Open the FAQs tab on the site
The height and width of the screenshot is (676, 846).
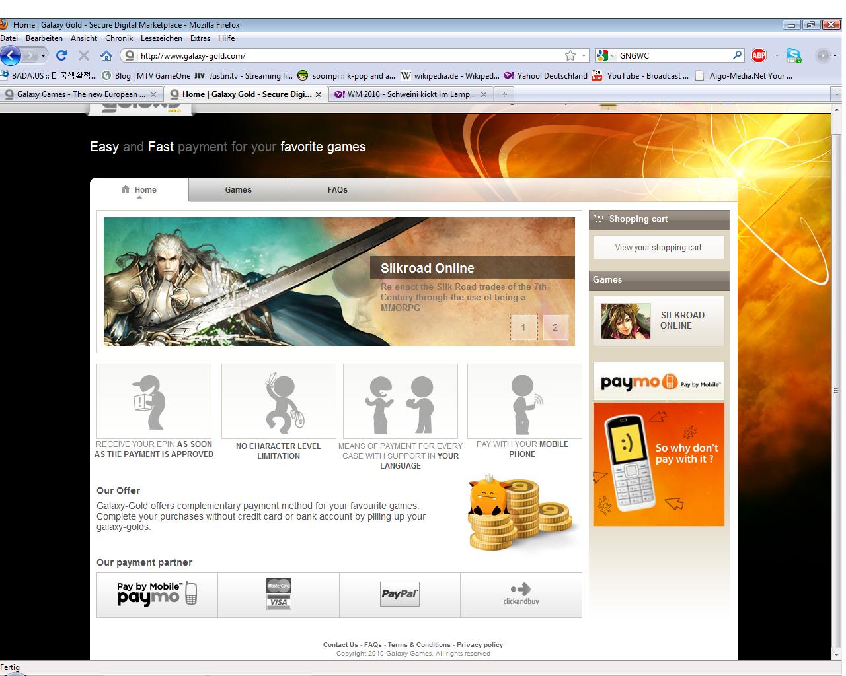[x=337, y=190]
